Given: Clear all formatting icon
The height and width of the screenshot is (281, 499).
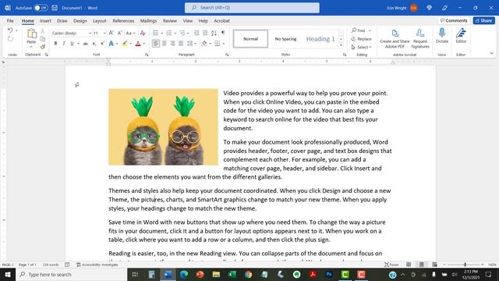Looking at the screenshot, I should click(143, 33).
